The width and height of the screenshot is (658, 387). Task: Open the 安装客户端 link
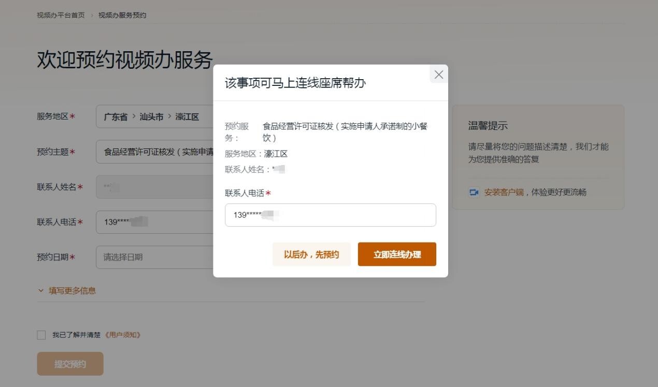tap(504, 192)
